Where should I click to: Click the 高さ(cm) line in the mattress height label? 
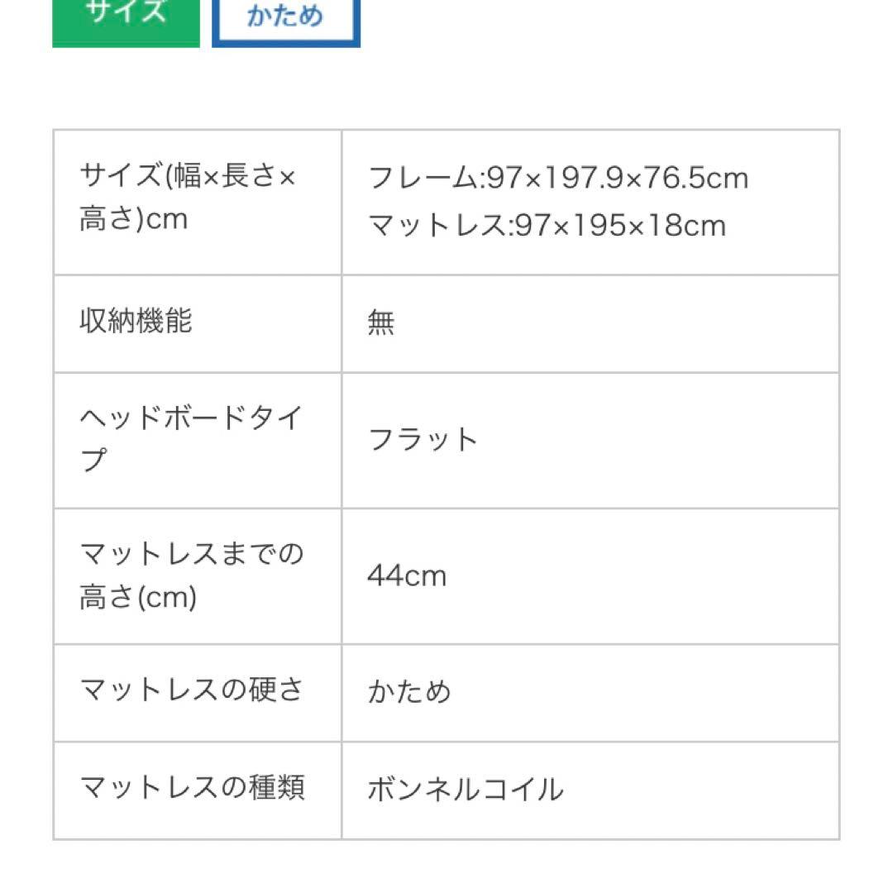(138, 596)
